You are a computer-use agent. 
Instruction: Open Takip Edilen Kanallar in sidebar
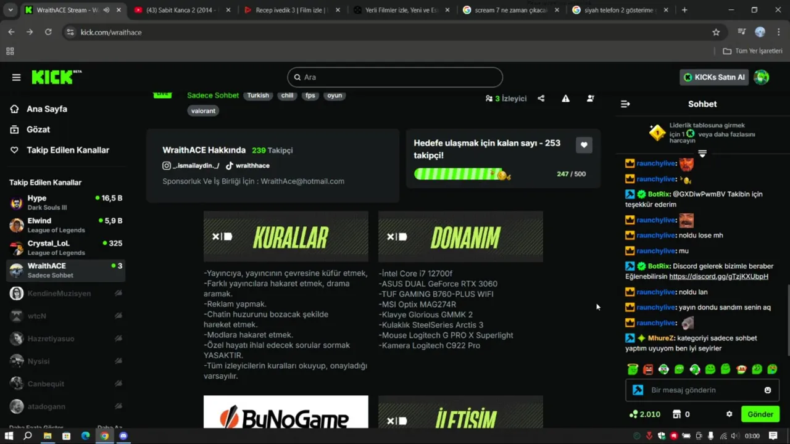tap(68, 150)
